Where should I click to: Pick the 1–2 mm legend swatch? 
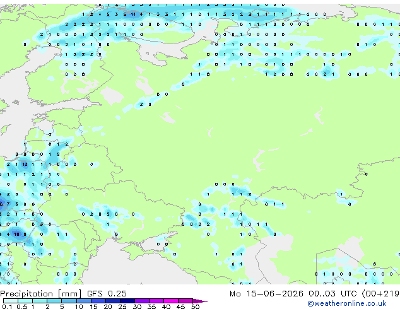click(x=40, y=301)
